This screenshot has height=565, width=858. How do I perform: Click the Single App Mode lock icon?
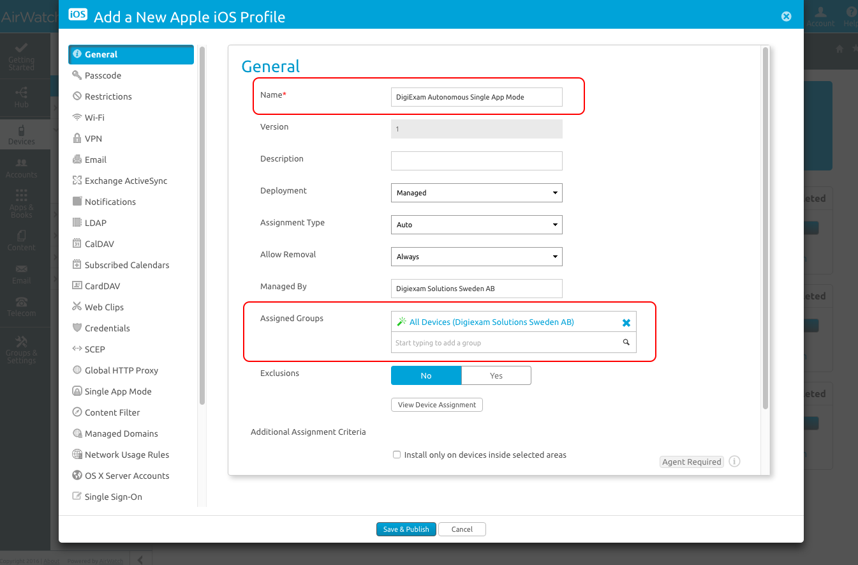[77, 391]
